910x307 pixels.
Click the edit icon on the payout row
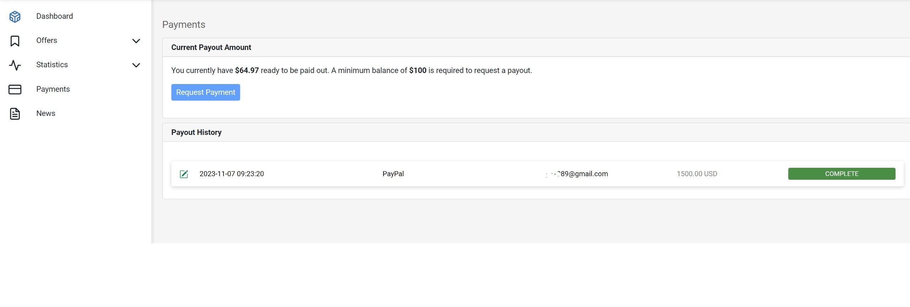click(184, 174)
